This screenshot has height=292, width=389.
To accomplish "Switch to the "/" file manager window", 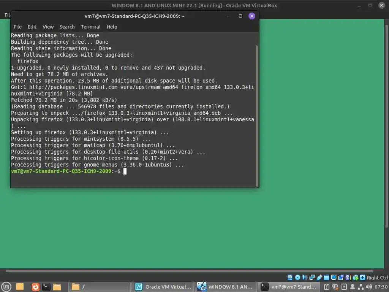I will [99, 287].
